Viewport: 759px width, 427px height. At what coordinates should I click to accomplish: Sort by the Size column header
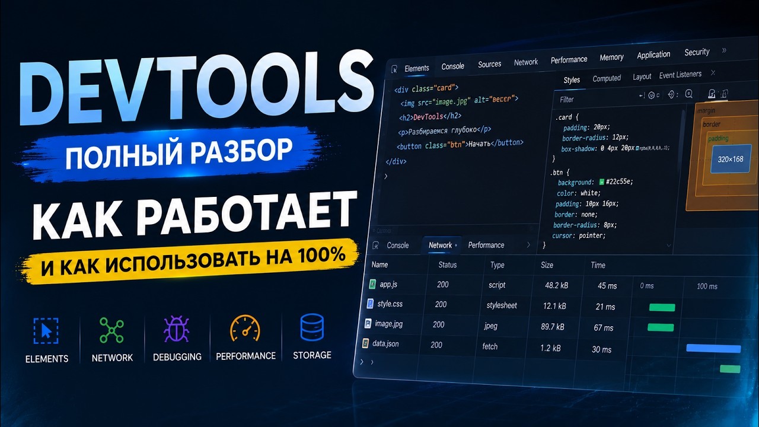tap(547, 265)
